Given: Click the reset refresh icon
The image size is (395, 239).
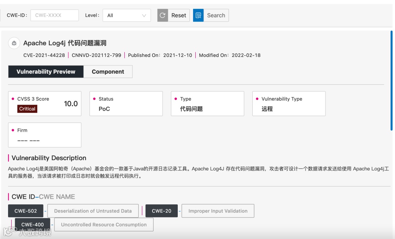Looking at the screenshot, I should 163,15.
